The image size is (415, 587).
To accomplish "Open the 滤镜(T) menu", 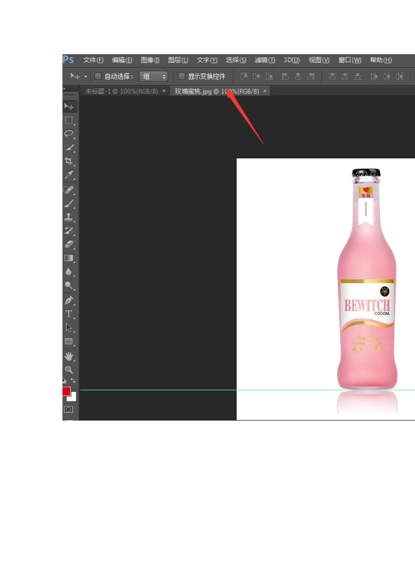I will tap(265, 60).
